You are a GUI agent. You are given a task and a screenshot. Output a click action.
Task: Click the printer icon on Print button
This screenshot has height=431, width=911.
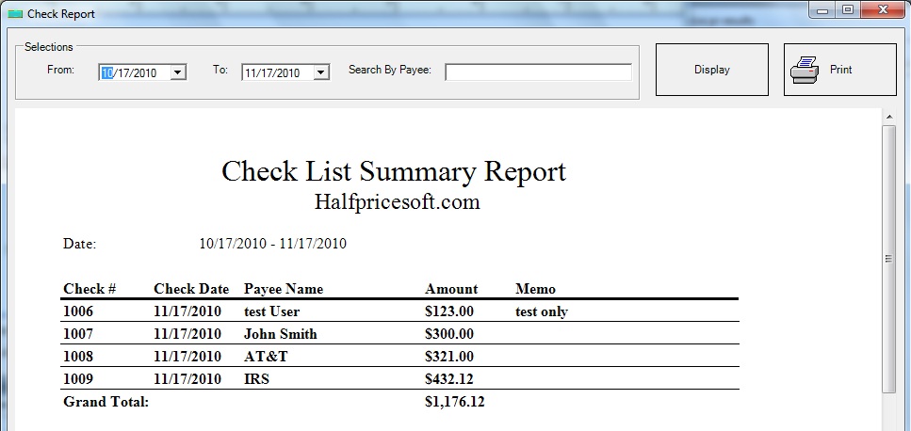(x=805, y=71)
